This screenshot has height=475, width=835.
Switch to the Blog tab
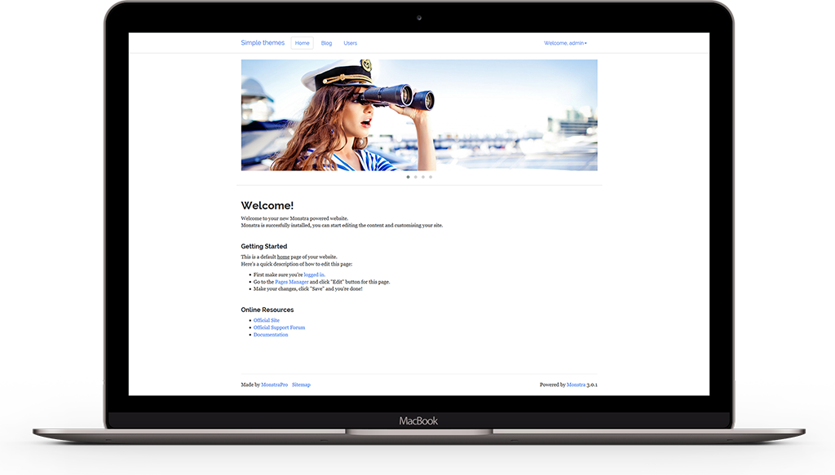[326, 42]
